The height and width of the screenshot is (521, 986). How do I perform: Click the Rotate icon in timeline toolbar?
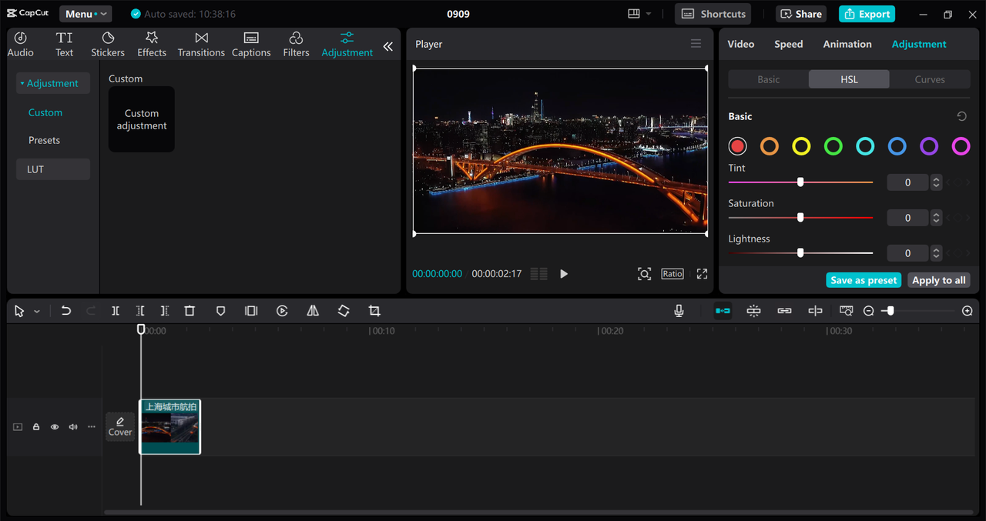coord(344,311)
